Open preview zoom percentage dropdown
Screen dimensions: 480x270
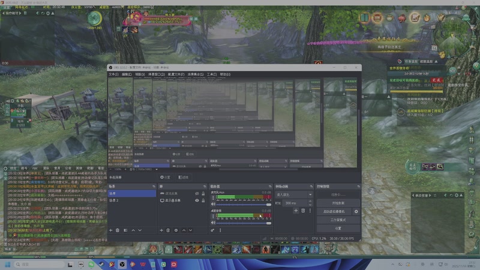tap(118, 169)
